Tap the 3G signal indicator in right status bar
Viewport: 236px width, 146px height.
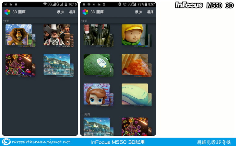pyautogui.click(x=132, y=4)
